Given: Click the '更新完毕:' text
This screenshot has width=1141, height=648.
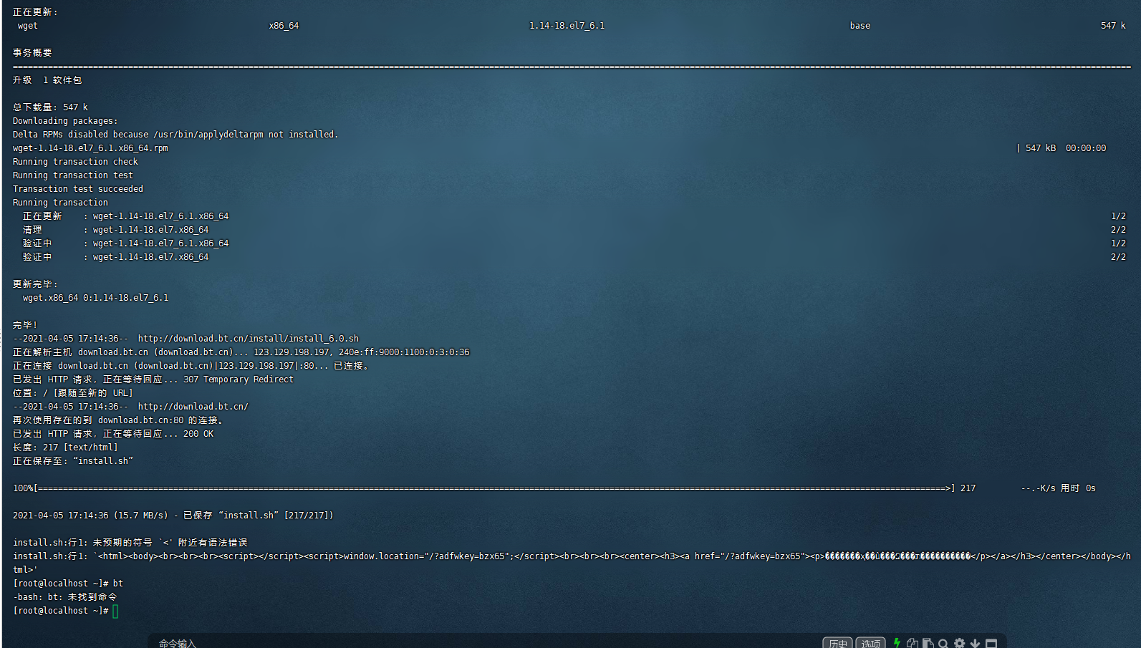Looking at the screenshot, I should pos(35,284).
